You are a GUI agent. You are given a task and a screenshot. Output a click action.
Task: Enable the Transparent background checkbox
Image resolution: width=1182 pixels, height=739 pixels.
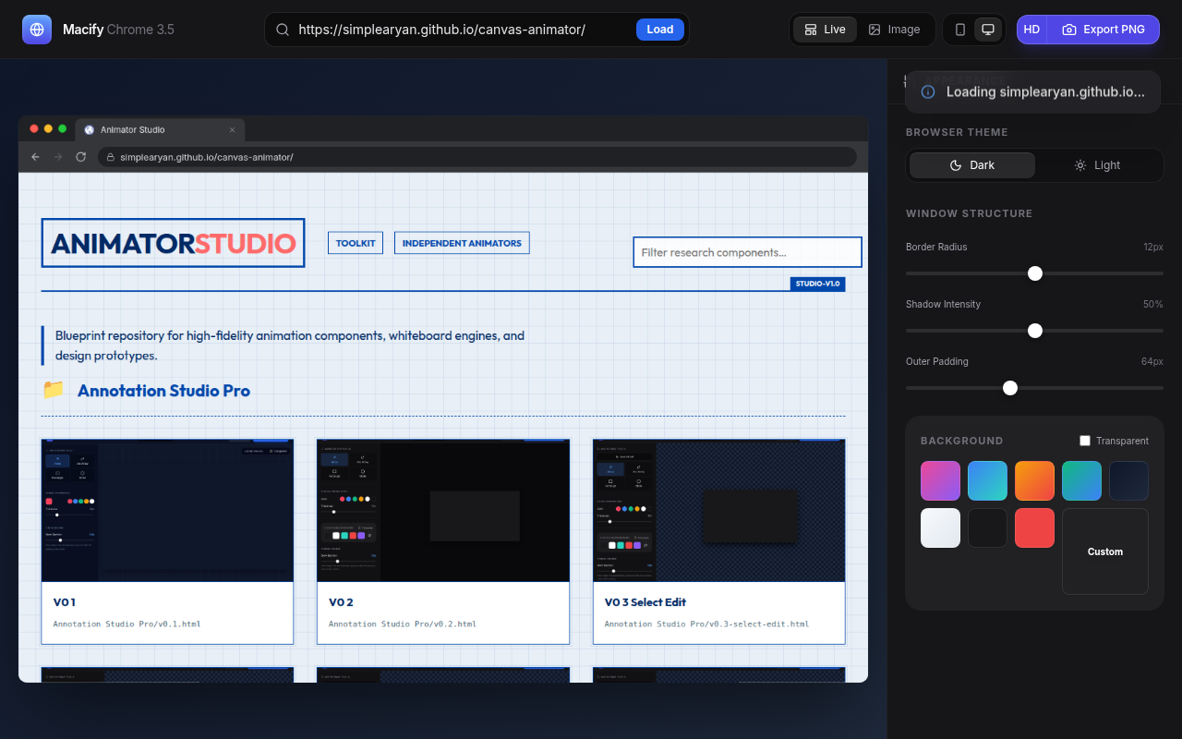click(1085, 441)
